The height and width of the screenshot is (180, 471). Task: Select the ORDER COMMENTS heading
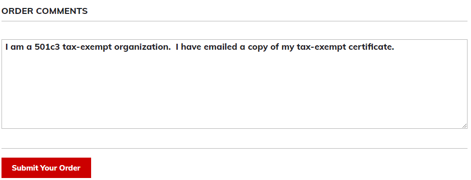tap(44, 11)
